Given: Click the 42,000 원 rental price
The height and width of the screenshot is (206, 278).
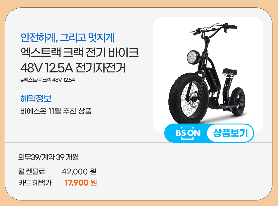Looking at the screenshot, I should (79, 172).
